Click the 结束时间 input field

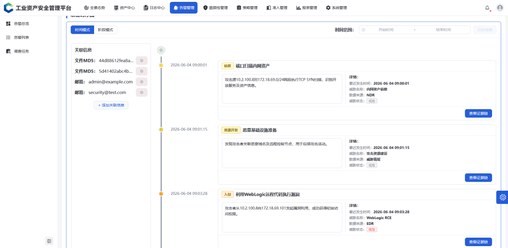(x=443, y=30)
